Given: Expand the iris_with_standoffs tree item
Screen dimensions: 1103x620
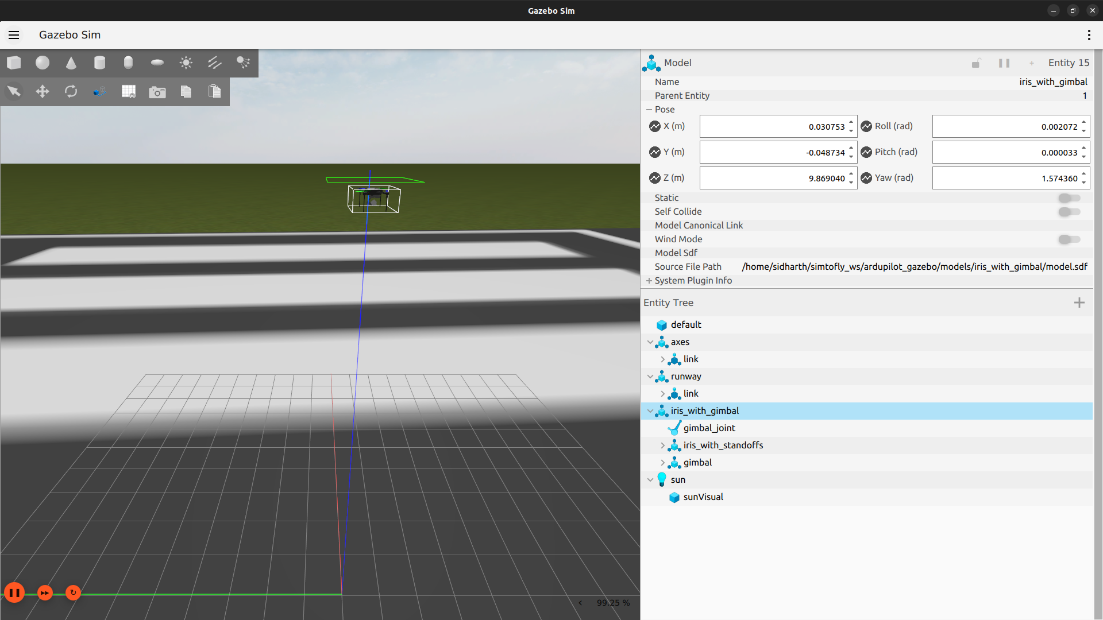Looking at the screenshot, I should point(663,445).
